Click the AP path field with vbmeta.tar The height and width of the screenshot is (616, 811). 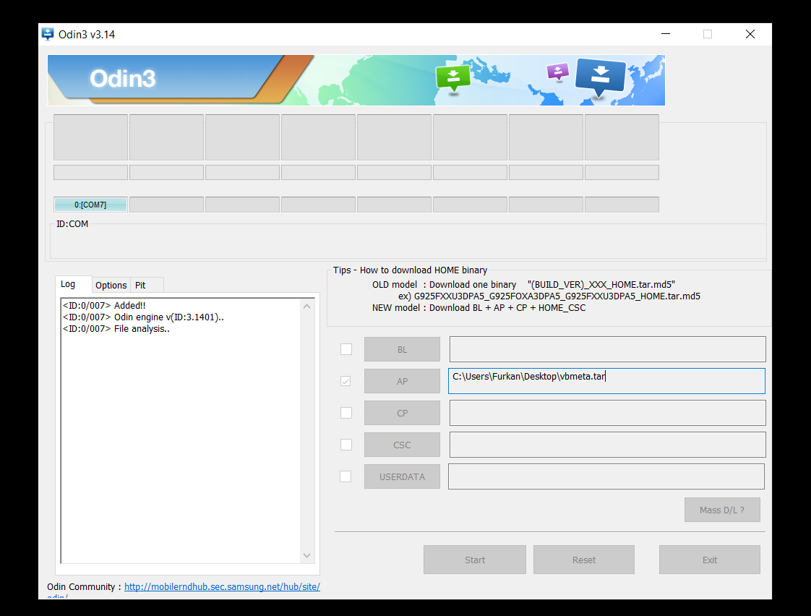[606, 381]
